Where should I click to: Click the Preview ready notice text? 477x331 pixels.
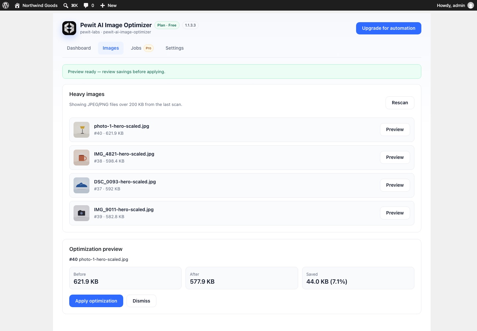117,71
